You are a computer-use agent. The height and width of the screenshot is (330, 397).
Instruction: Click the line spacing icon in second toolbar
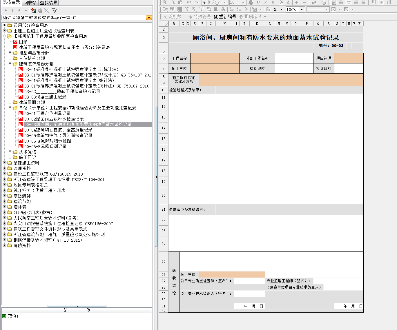pos(232,9)
